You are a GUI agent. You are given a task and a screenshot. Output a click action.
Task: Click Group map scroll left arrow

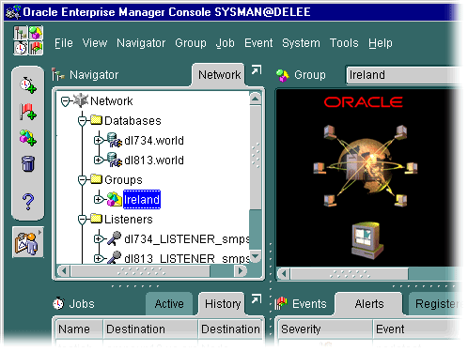tap(284, 274)
